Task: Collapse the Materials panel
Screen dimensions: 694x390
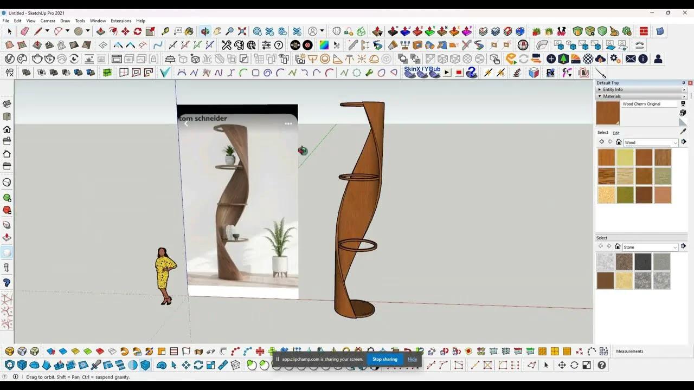Action: (x=600, y=96)
